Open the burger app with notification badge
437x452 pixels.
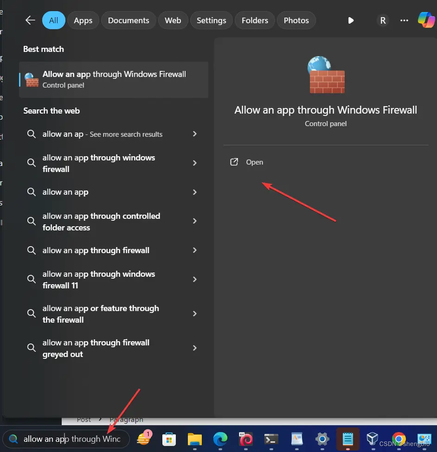coord(144,439)
